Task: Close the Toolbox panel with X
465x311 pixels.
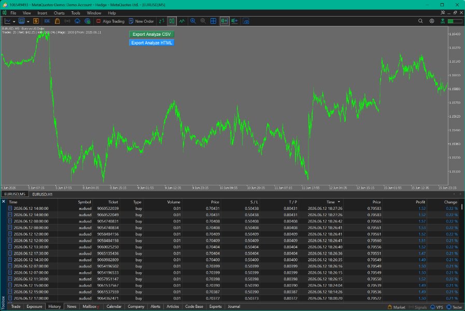Action: pos(4,202)
